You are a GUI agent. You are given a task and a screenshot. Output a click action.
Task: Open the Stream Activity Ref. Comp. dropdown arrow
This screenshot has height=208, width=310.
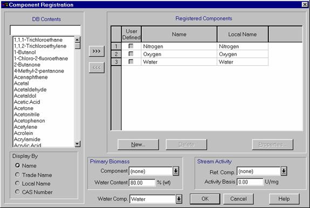pos(284,171)
